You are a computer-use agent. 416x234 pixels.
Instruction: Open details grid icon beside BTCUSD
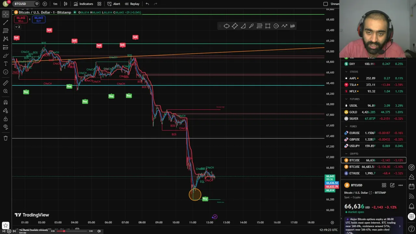click(x=384, y=185)
